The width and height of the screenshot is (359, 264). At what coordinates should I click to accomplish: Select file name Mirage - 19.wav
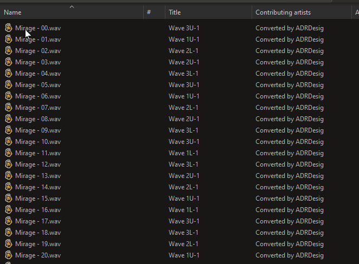click(x=38, y=244)
